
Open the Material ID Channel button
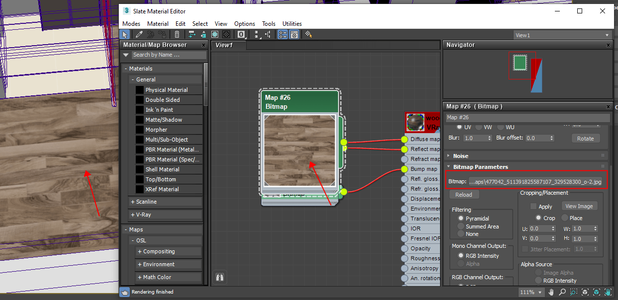pos(241,34)
